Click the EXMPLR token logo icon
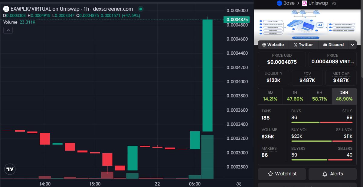Image resolution: width=363 pixels, height=187 pixels. [x=6, y=9]
